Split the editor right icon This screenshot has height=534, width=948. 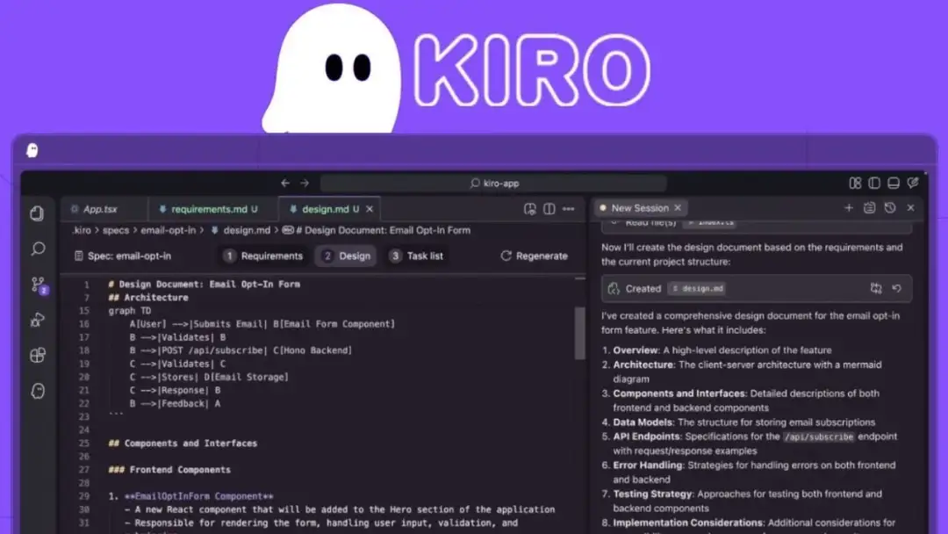coord(549,209)
